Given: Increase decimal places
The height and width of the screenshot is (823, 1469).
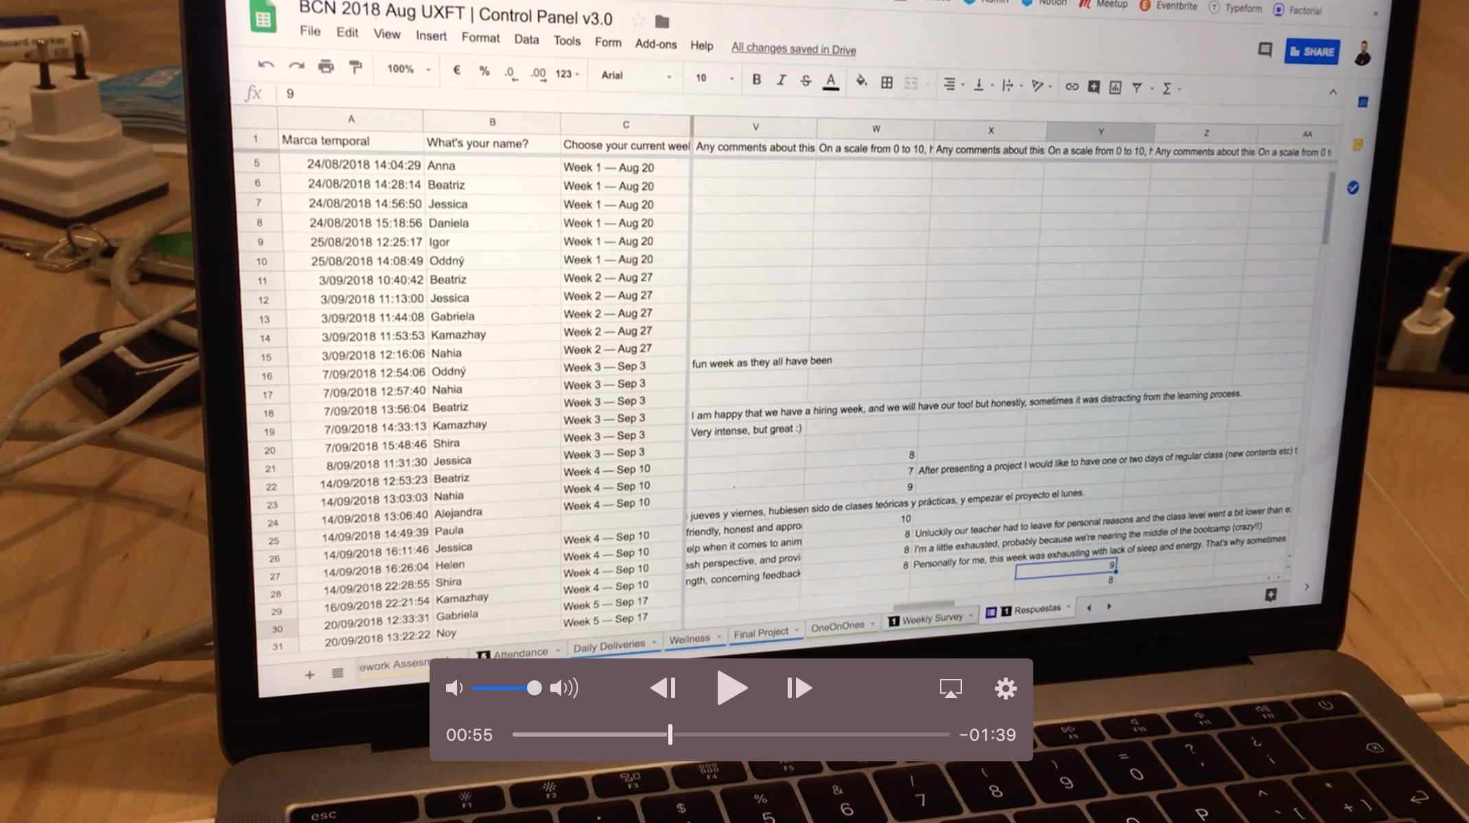Looking at the screenshot, I should pyautogui.click(x=538, y=73).
